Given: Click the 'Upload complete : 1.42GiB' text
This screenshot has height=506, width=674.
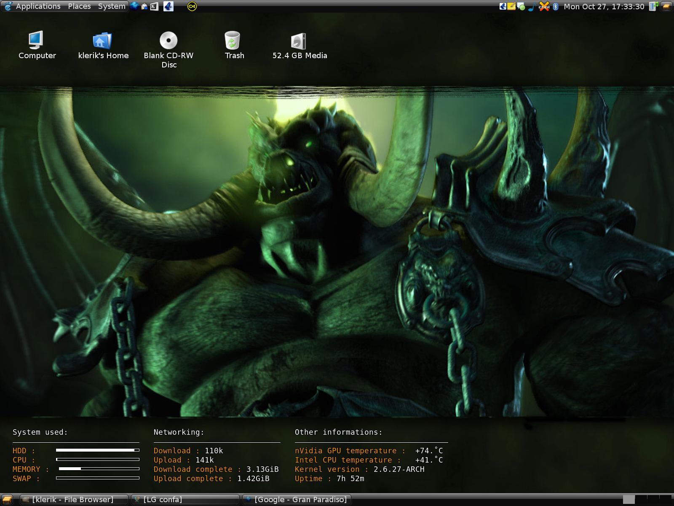Looking at the screenshot, I should (x=211, y=479).
